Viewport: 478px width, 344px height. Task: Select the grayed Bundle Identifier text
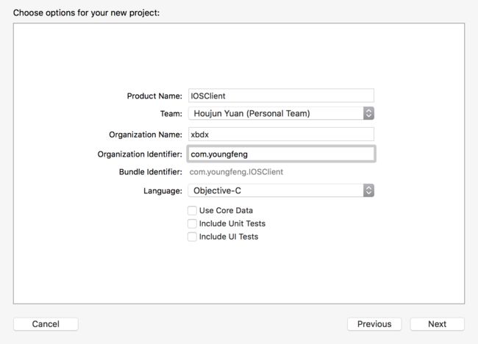pos(236,172)
